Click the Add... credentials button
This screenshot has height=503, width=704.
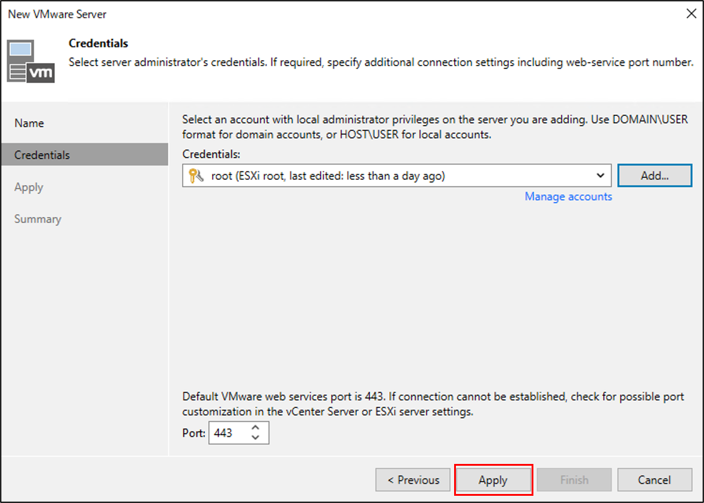[x=655, y=175]
